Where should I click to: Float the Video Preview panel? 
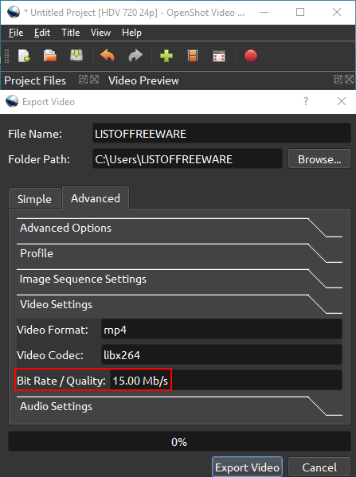pos(338,80)
